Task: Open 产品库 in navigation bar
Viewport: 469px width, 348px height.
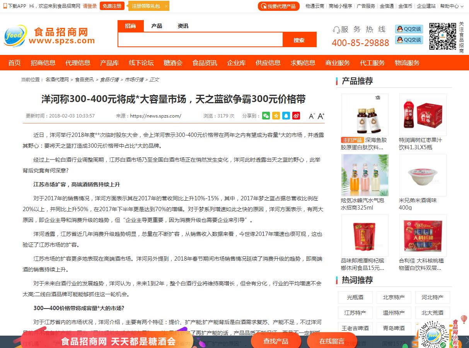Action: (x=109, y=63)
